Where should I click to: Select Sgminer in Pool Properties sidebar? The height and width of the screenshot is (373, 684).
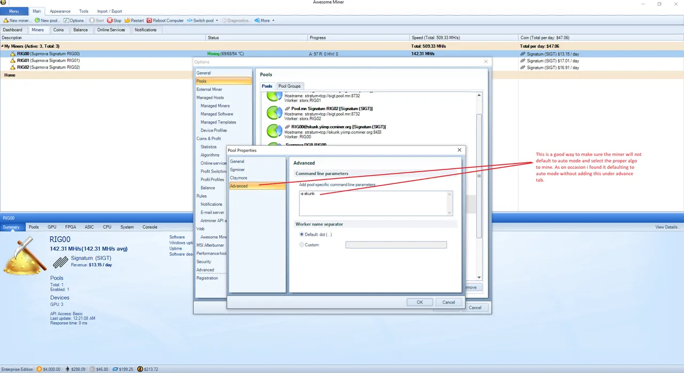pyautogui.click(x=256, y=169)
